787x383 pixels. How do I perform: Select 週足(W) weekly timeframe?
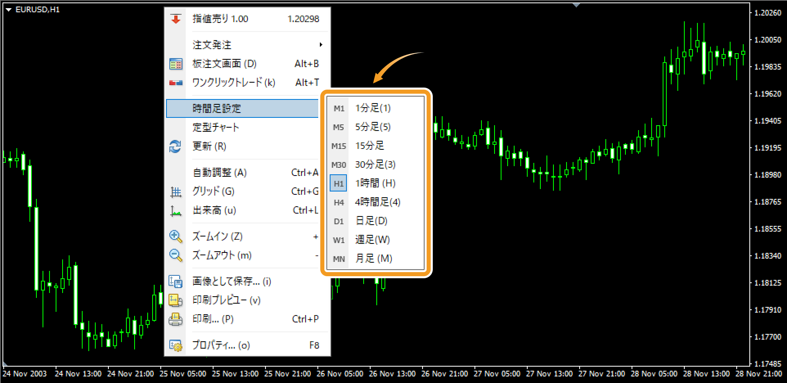click(x=376, y=240)
